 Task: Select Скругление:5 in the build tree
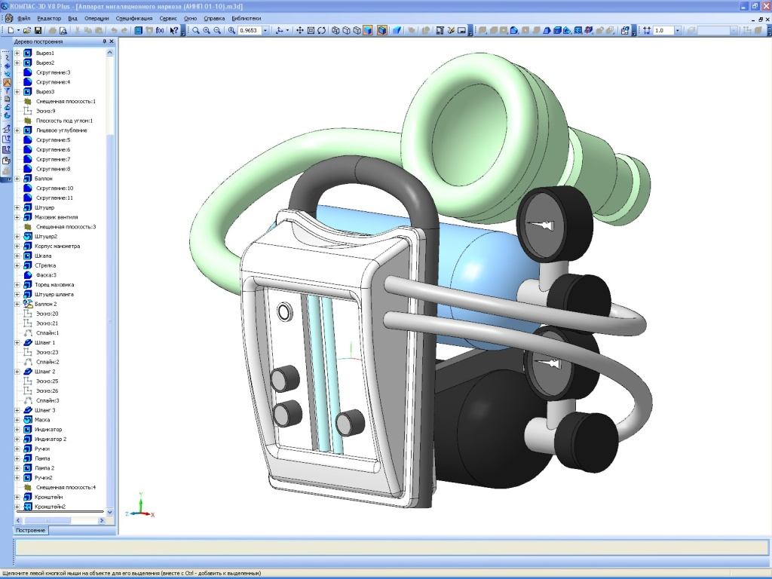(53, 140)
